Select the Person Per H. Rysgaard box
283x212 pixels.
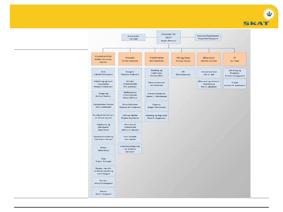coord(103,193)
